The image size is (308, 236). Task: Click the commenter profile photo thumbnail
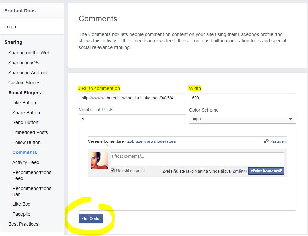pyautogui.click(x=99, y=161)
